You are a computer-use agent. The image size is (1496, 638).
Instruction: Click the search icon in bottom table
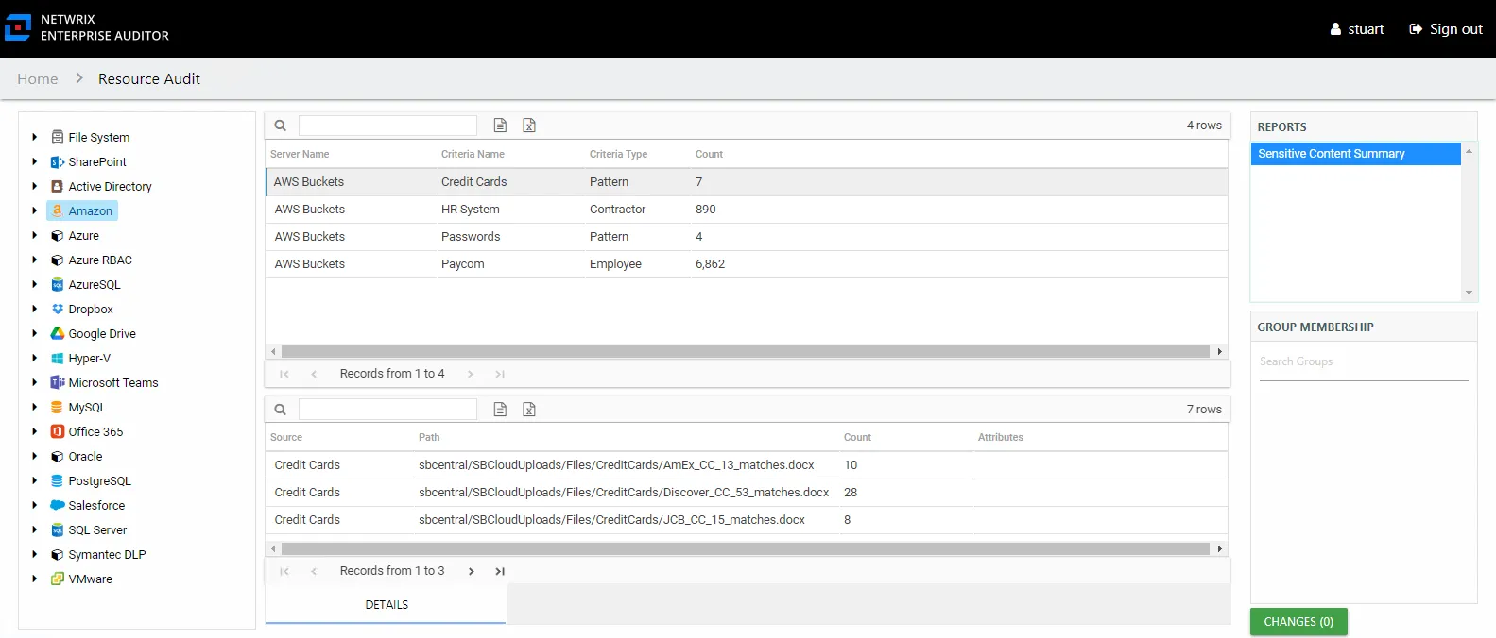pos(281,410)
